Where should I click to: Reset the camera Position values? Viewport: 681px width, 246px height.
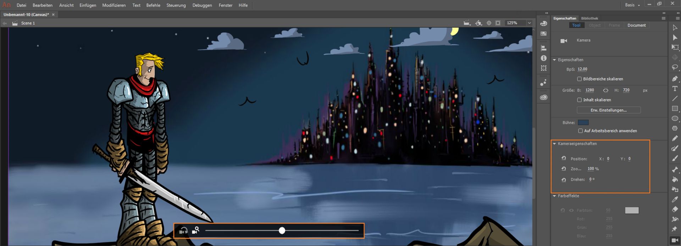point(564,158)
